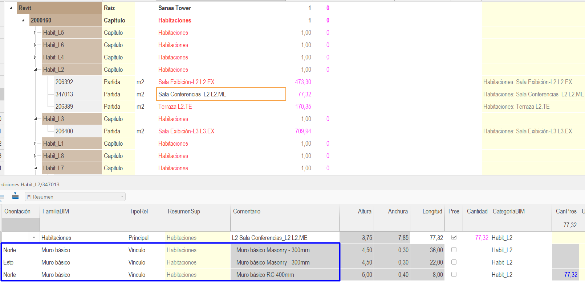585x287 pixels.
Task: Click the quantity value 473,30
Action: point(303,82)
